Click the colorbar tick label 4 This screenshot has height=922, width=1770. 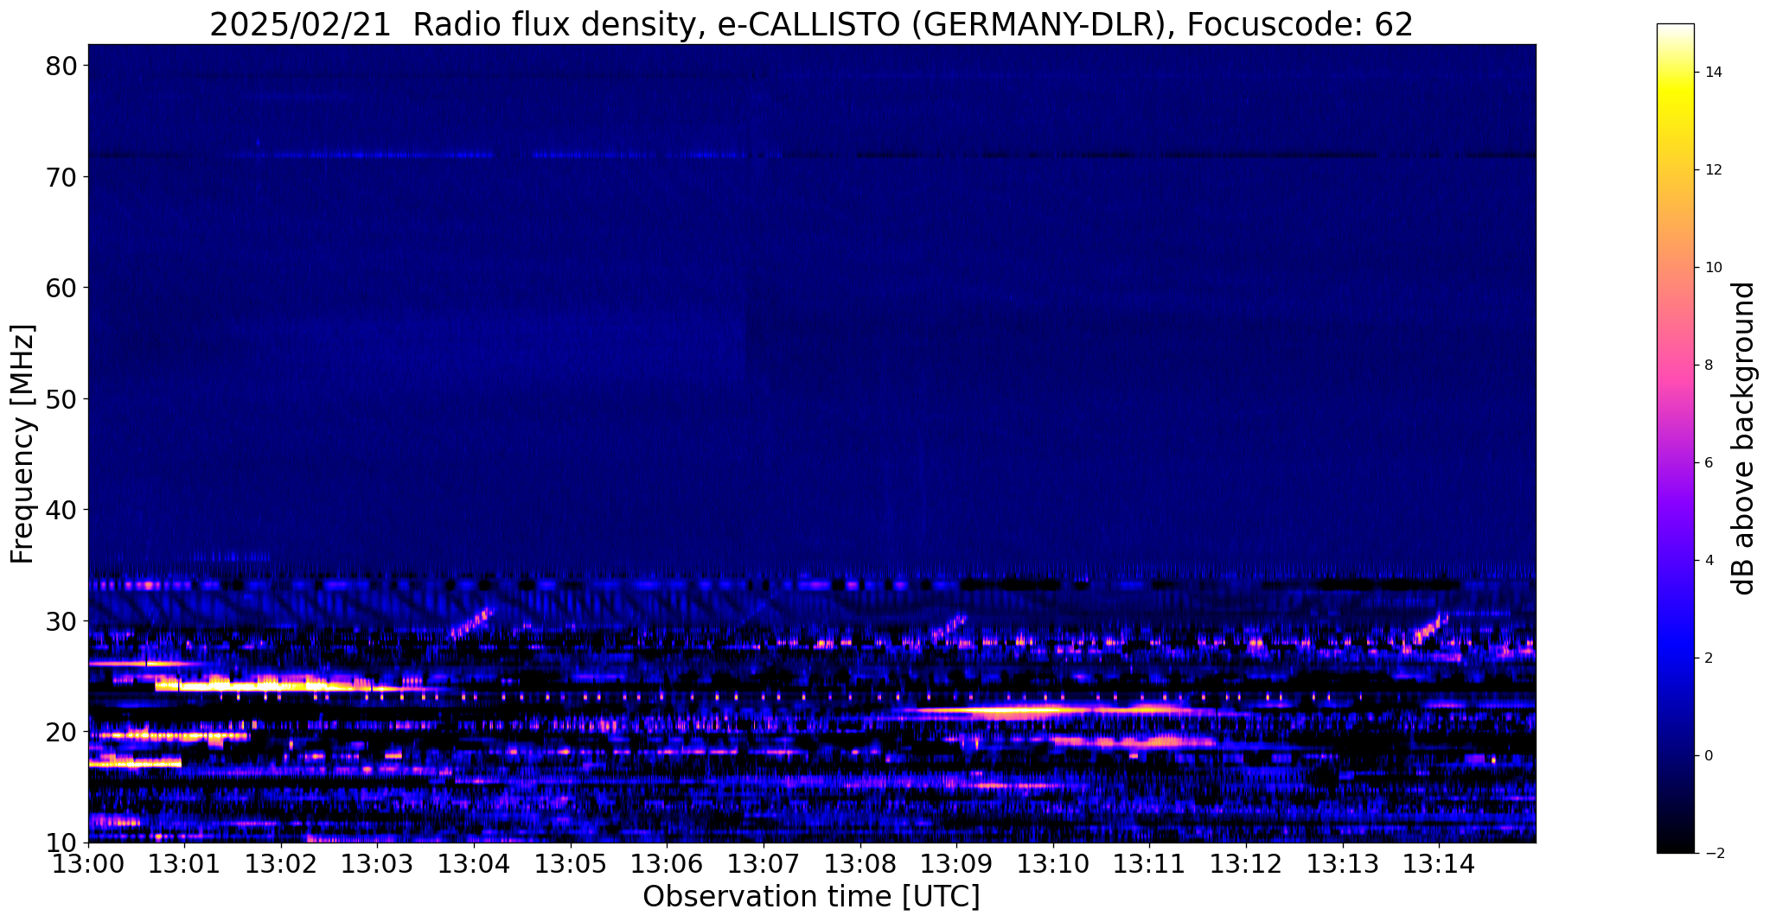click(1708, 561)
